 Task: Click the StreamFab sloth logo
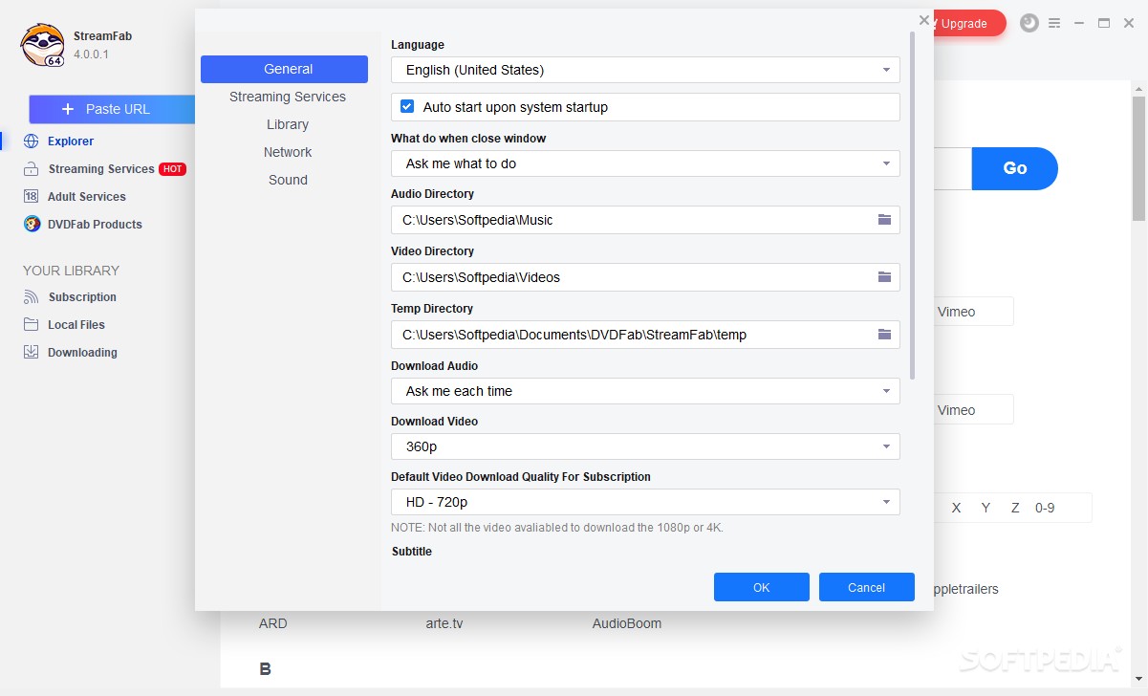click(x=43, y=45)
